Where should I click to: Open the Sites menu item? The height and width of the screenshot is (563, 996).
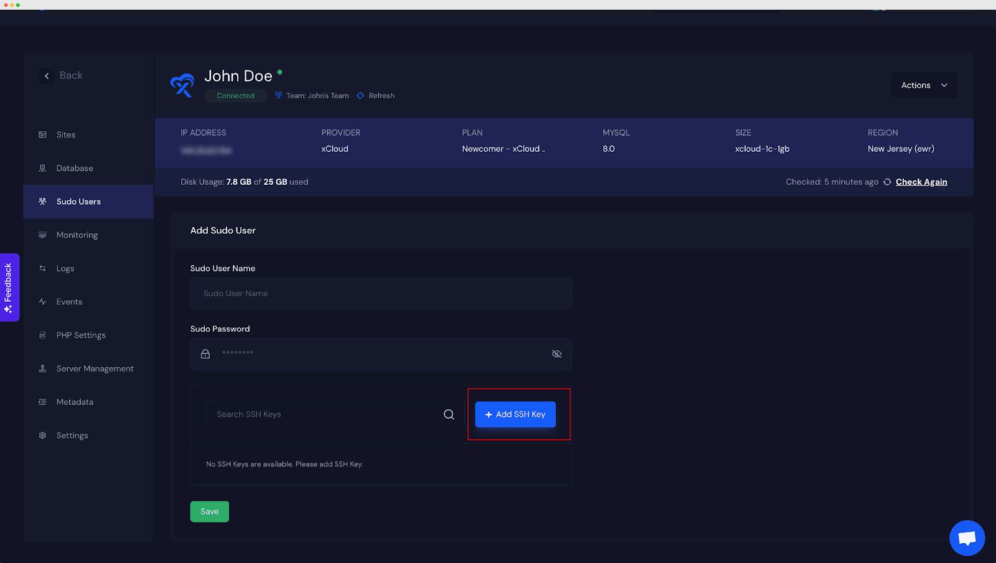[65, 135]
